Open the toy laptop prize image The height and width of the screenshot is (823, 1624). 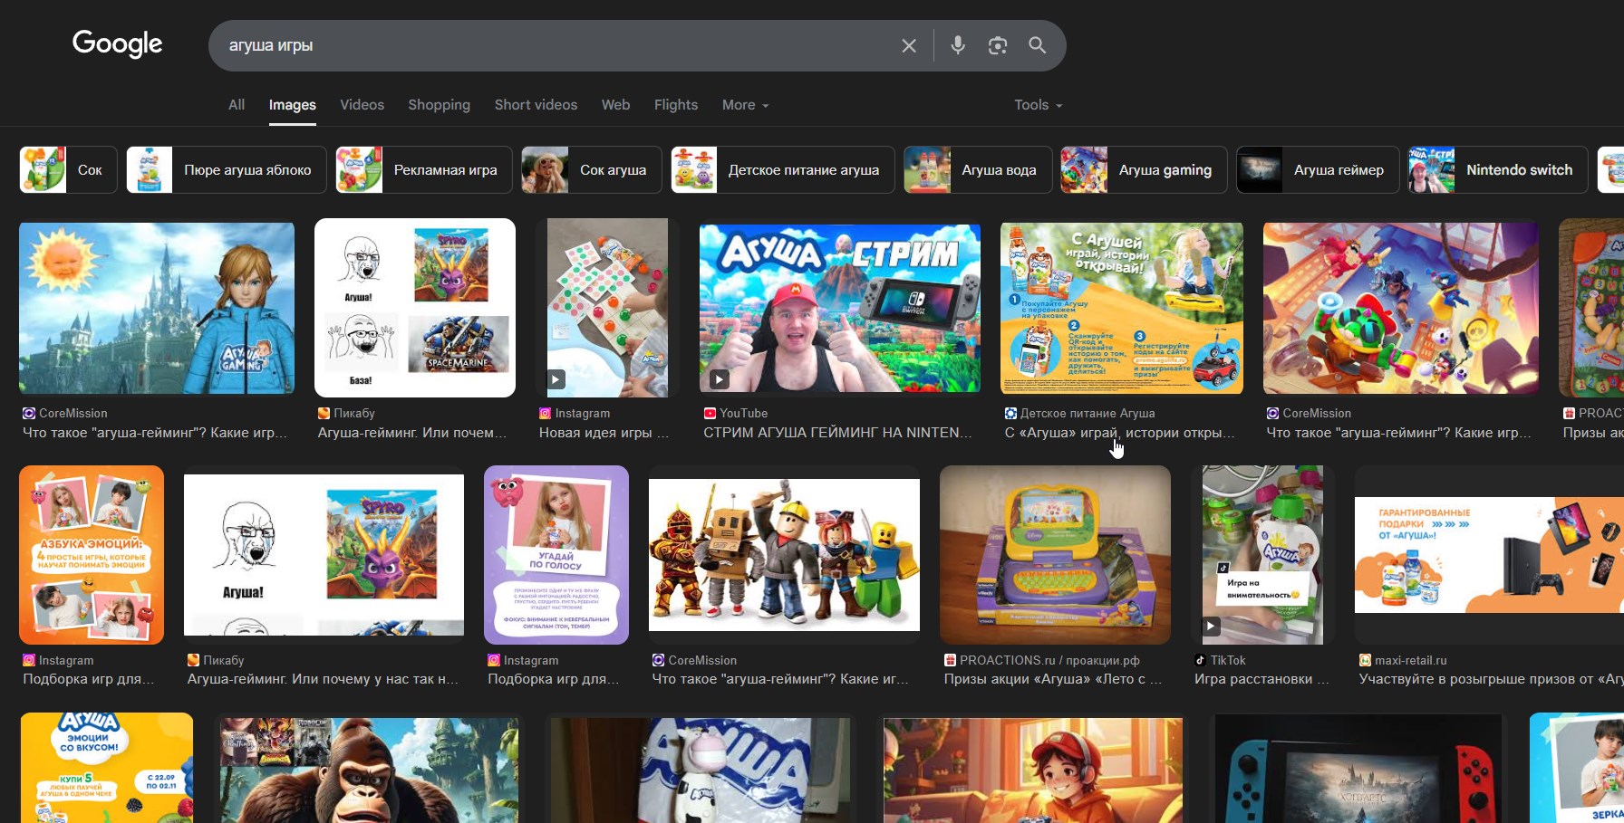click(x=1055, y=555)
